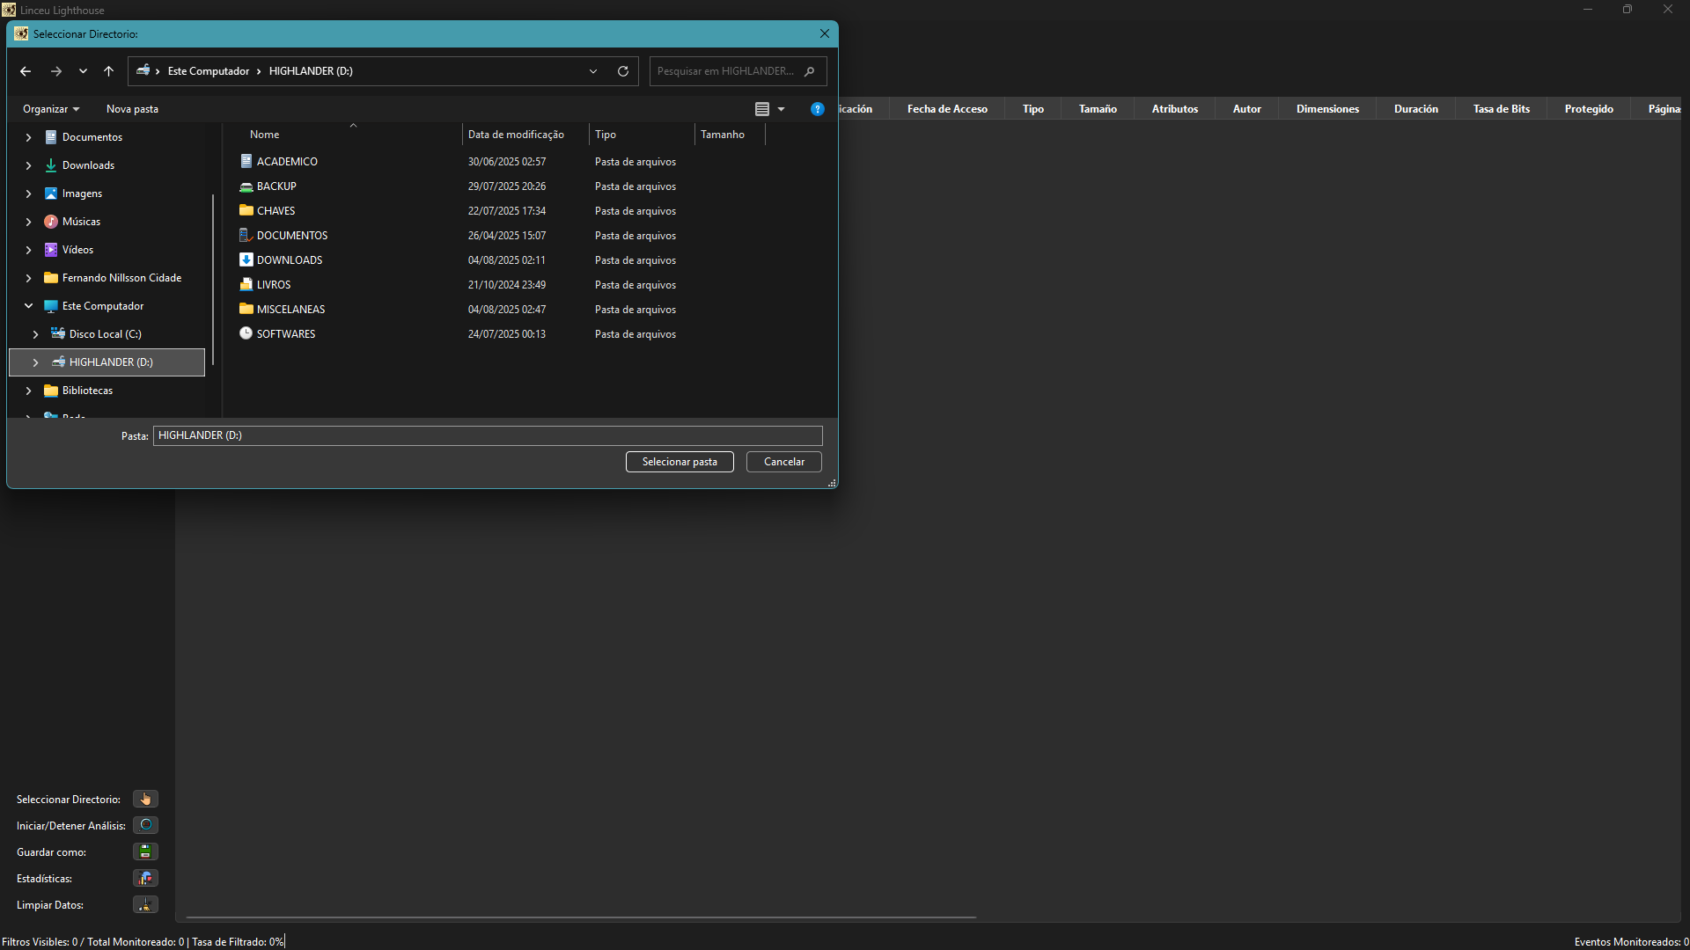Screen dimensions: 1690x950
Task: Expand the Disco Local (C:) tree node
Action: 35,334
